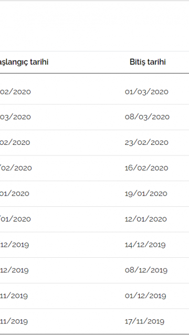Select end date 14/12/2019

pyautogui.click(x=145, y=245)
